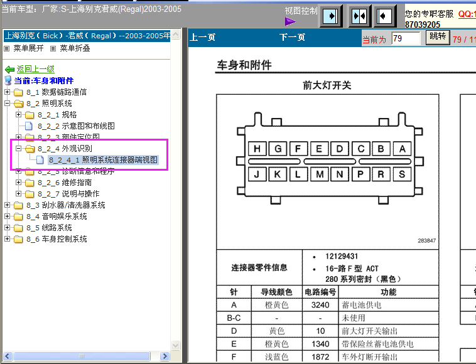Select the 8_2 照明系统 label
The image size is (476, 364).
pos(49,104)
